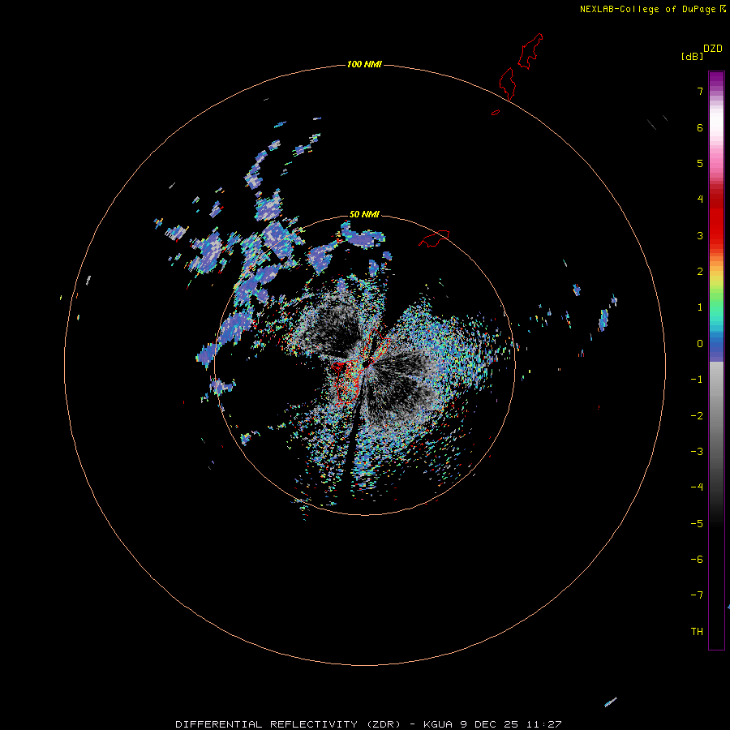730x730 pixels.
Task: Click the 1 value on colorbar scale
Action: point(700,307)
